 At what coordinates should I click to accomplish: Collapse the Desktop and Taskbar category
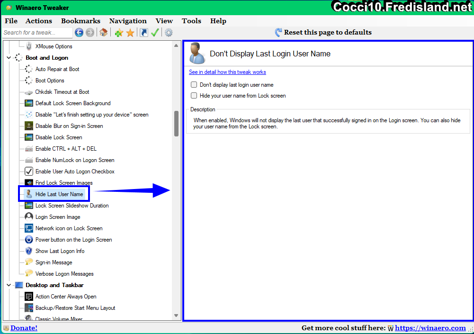[9, 285]
